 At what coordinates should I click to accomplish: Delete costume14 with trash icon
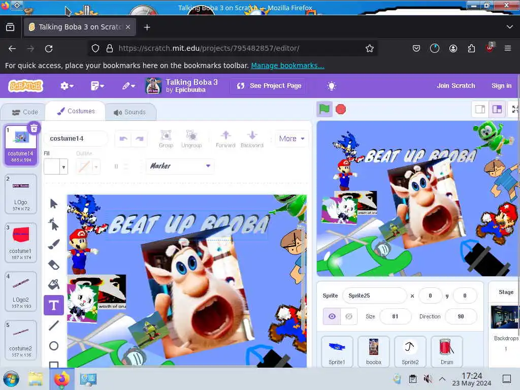(34, 128)
